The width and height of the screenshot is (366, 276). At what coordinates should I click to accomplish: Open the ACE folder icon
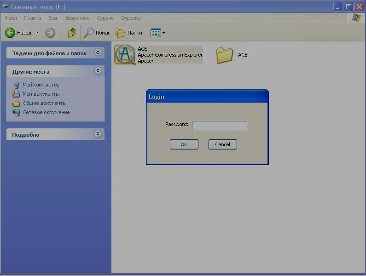(x=225, y=55)
